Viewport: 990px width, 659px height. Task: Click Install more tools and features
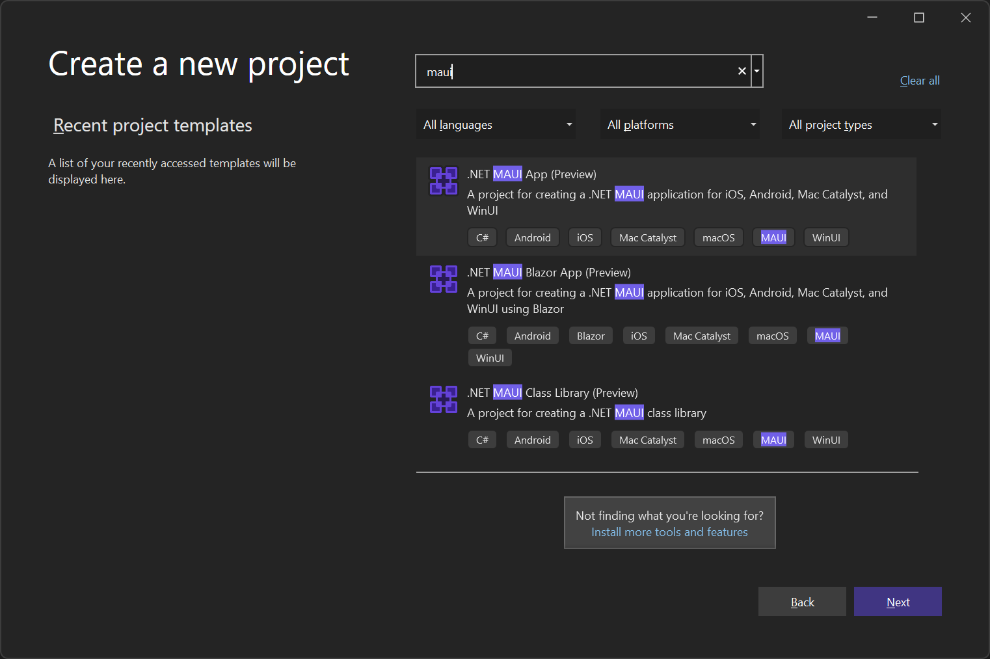tap(669, 531)
